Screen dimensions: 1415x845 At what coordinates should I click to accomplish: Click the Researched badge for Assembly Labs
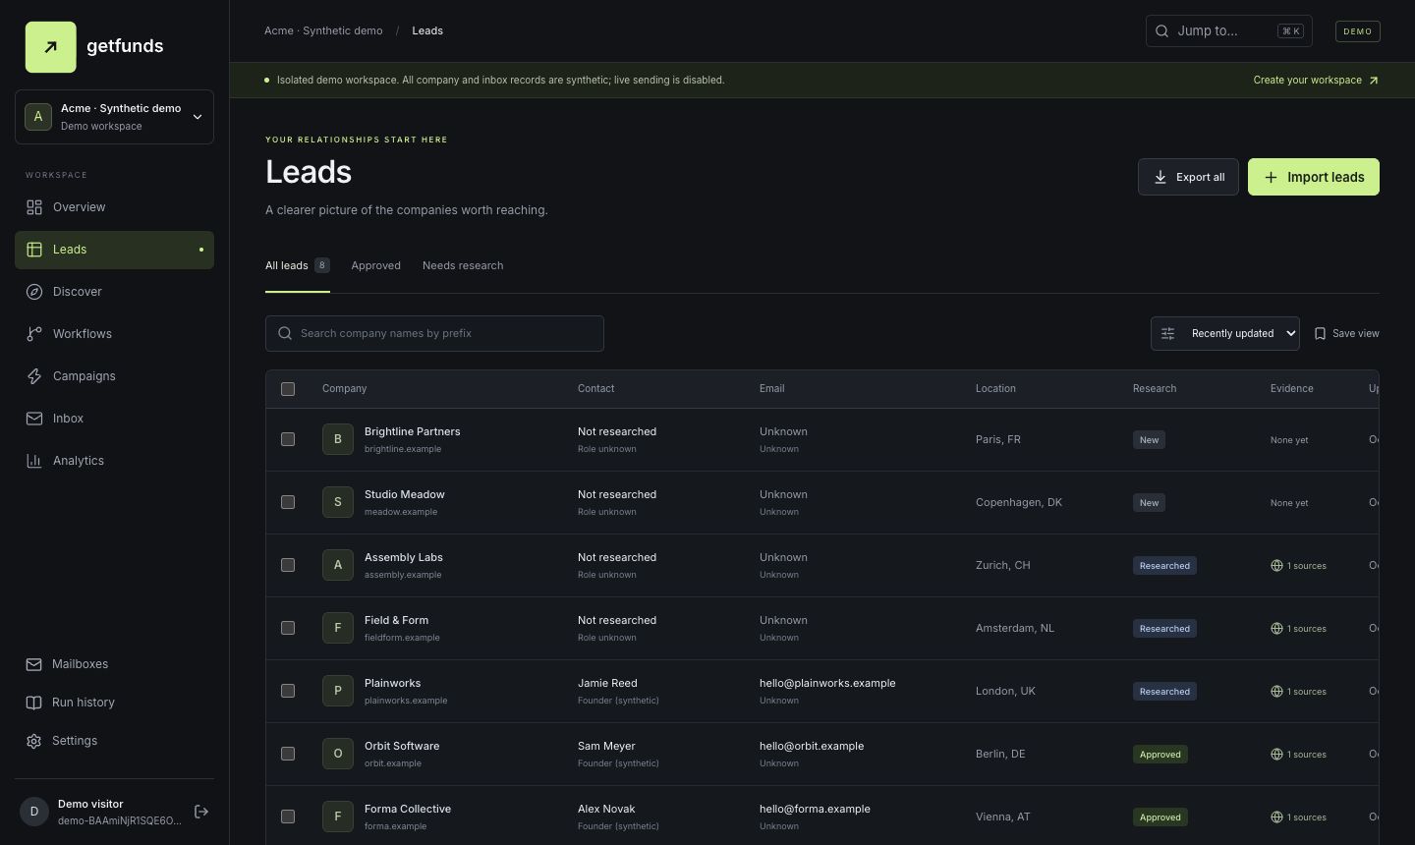pyautogui.click(x=1164, y=566)
